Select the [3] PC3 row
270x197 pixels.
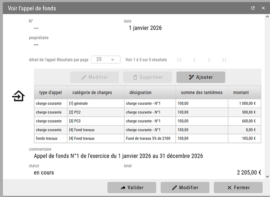(x=147, y=121)
